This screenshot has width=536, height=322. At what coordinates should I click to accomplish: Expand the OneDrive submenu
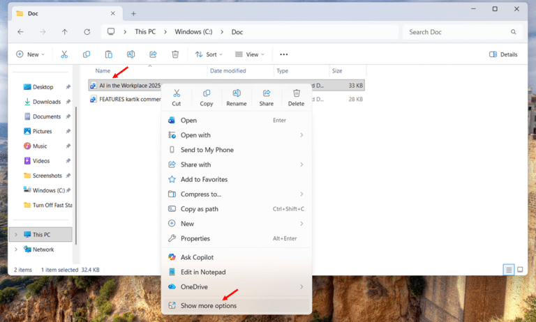301,287
